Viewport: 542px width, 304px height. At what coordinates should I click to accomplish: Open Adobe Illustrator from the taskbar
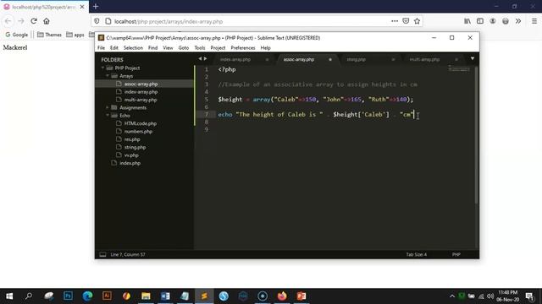pyautogui.click(x=107, y=296)
